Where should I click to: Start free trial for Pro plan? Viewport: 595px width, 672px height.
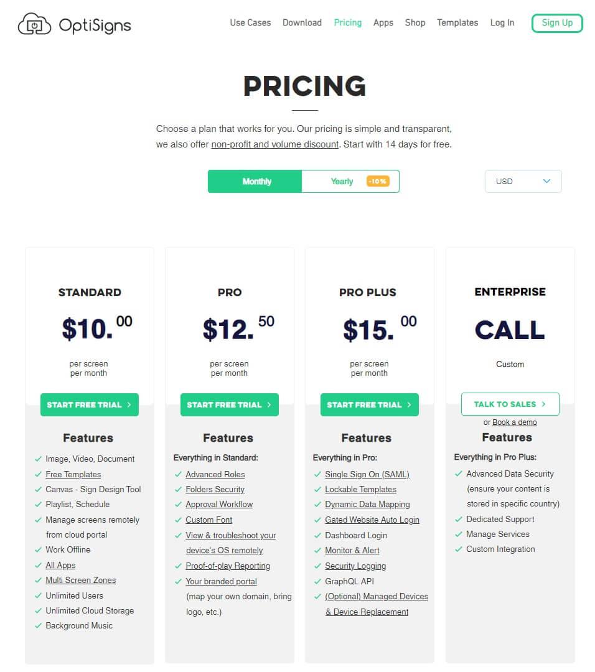[229, 404]
